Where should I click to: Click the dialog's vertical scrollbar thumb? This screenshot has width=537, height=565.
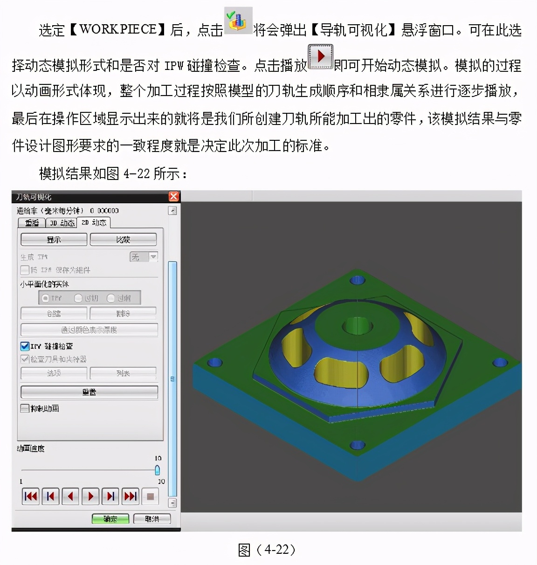click(172, 379)
